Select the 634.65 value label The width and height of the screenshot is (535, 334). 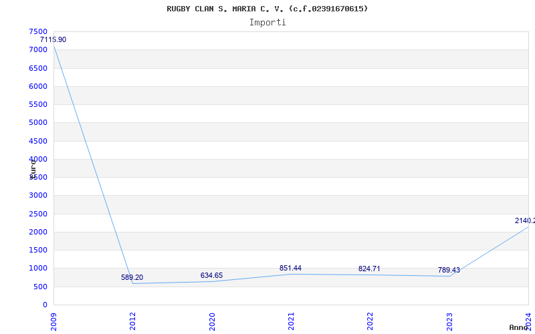211,275
